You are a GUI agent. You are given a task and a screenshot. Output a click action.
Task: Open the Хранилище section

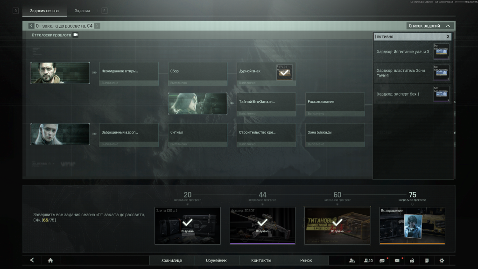pos(171,261)
